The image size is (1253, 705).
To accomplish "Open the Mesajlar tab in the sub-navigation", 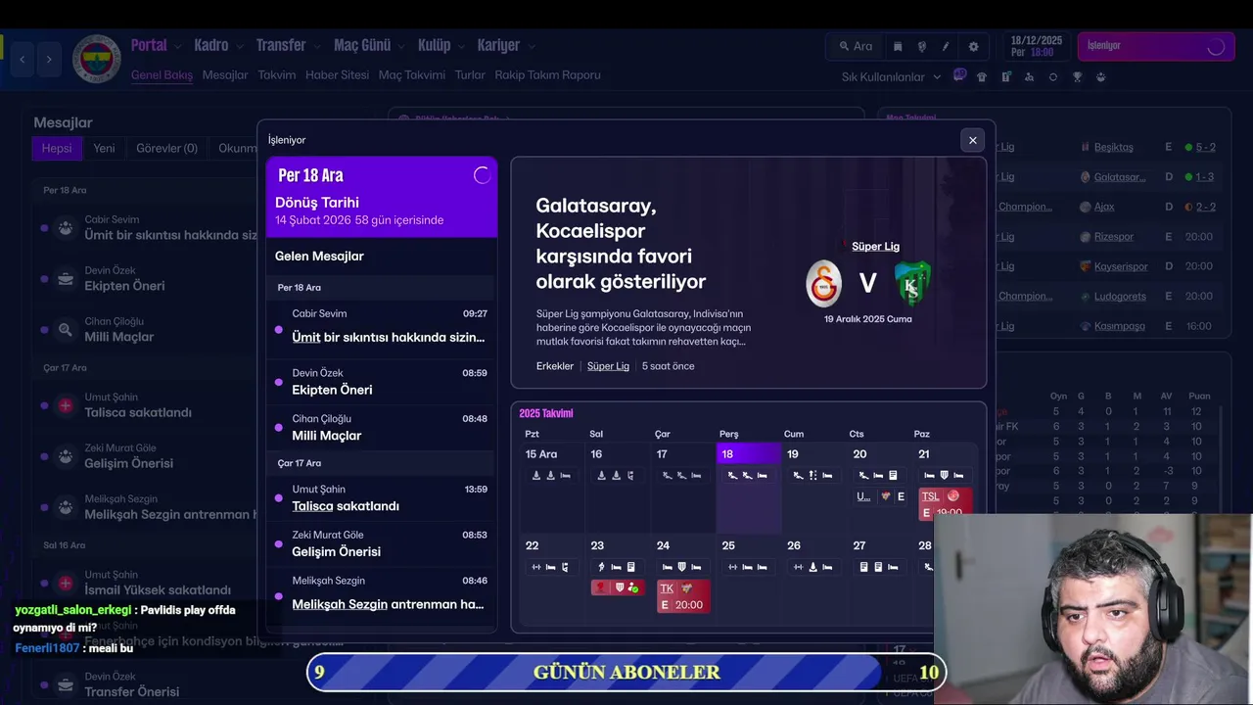I will [x=225, y=75].
